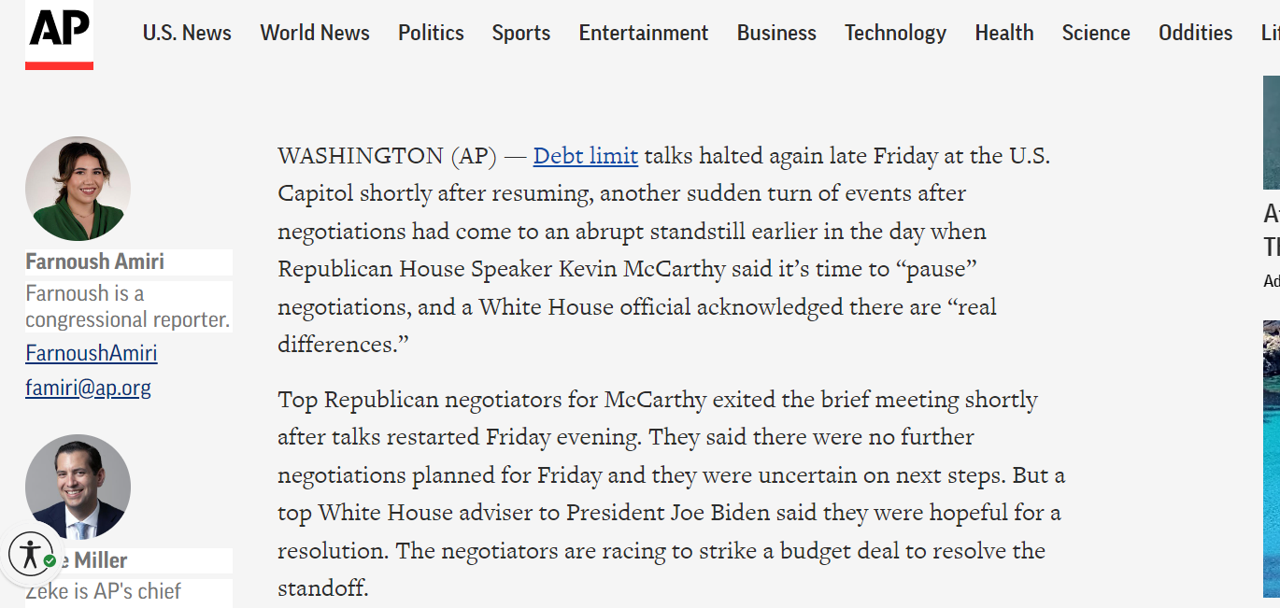
Task: Navigate to the Entertainment section
Action: tap(644, 33)
